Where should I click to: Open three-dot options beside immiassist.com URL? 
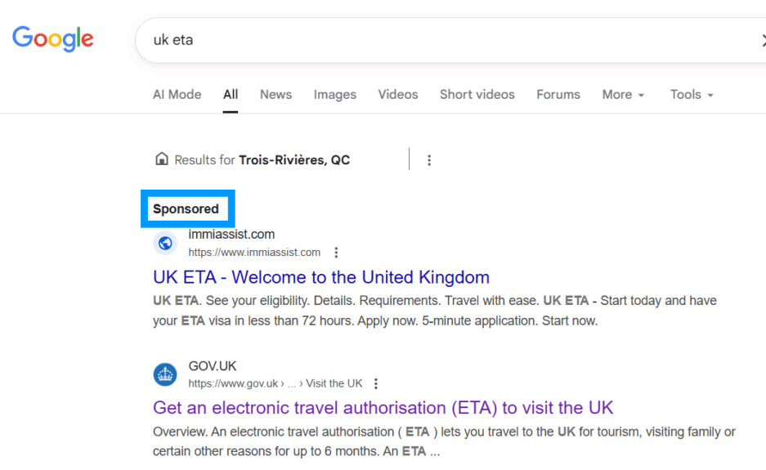click(336, 253)
